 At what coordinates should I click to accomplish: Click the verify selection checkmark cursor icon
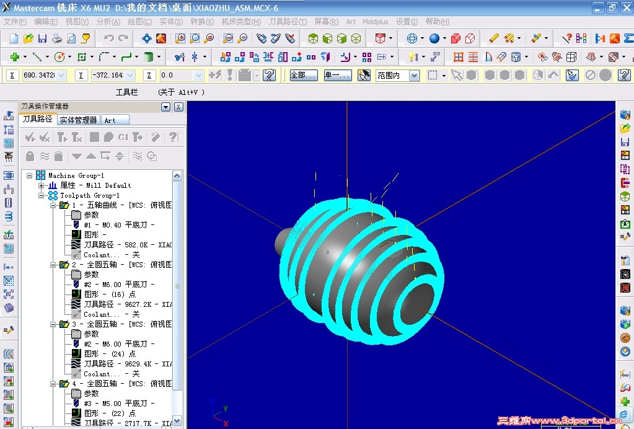pos(572,75)
